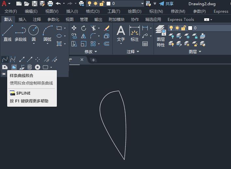Switch to the 注释 ribbon tab
231x169 pixels.
click(x=37, y=20)
